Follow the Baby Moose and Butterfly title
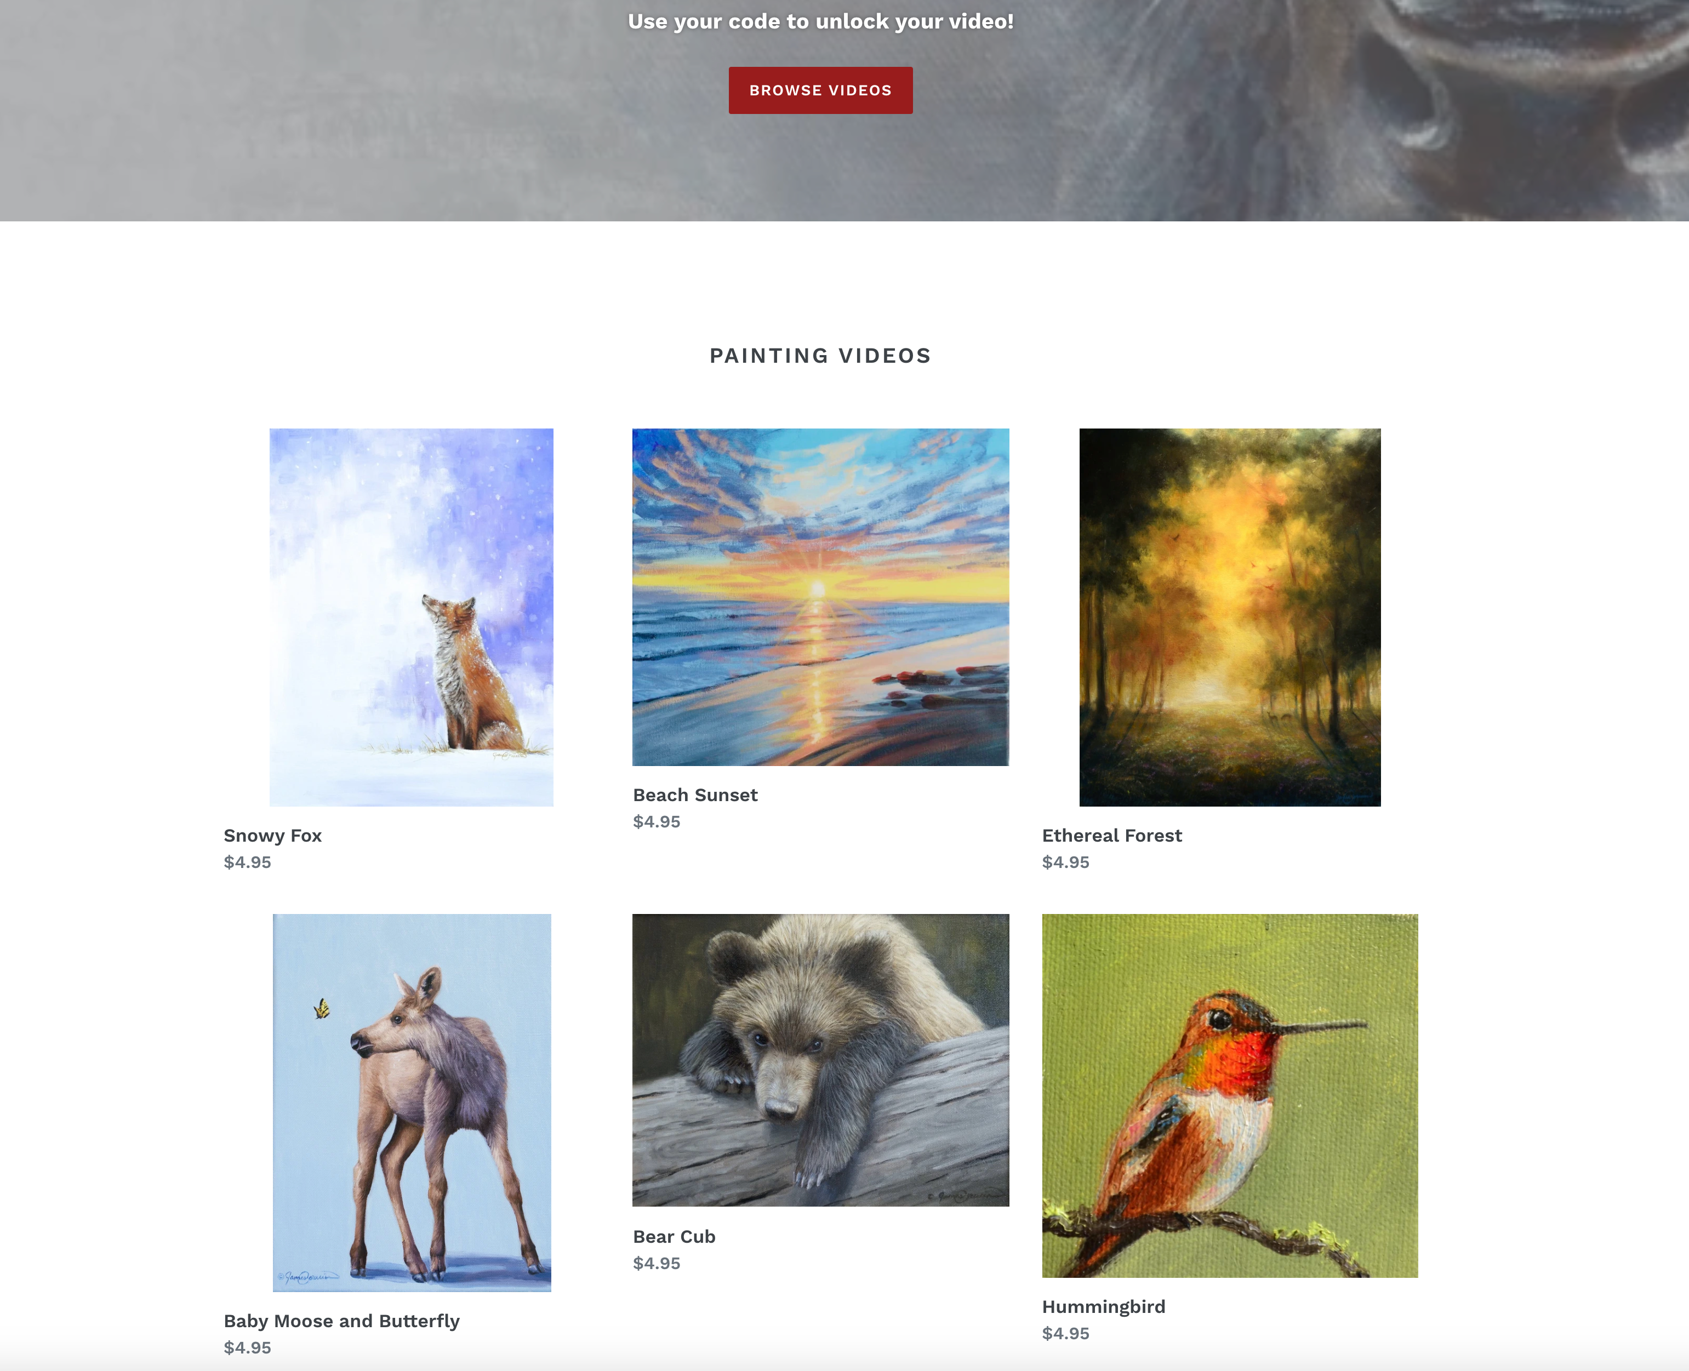Screen dimensions: 1689x1371 [341, 1321]
